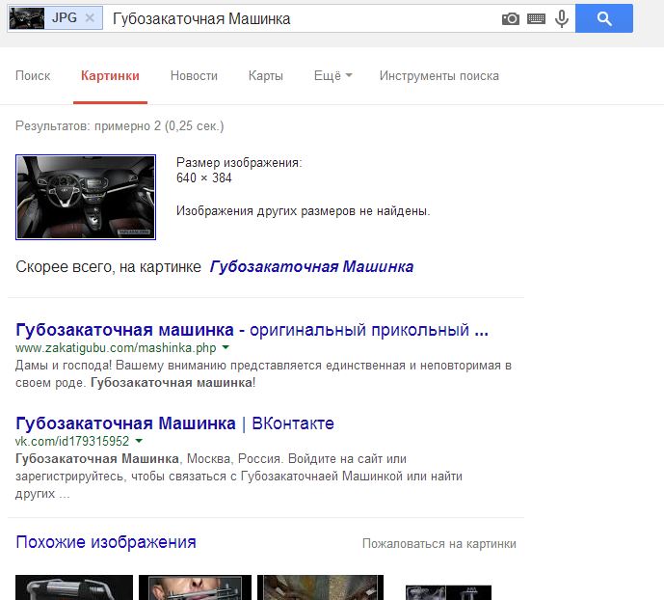
Task: Open the Губозакаточная Машинка | ВКонтакте result
Action: point(174,423)
